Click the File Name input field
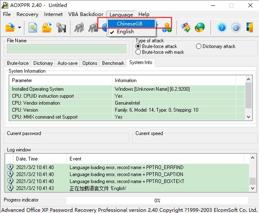Image resolution: width=259 pixels, height=213 pixels. (66, 48)
